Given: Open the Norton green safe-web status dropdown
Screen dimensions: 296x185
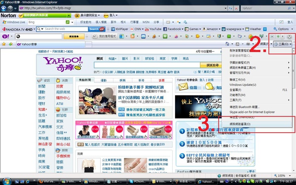Looking at the screenshot, I should tap(69, 15).
